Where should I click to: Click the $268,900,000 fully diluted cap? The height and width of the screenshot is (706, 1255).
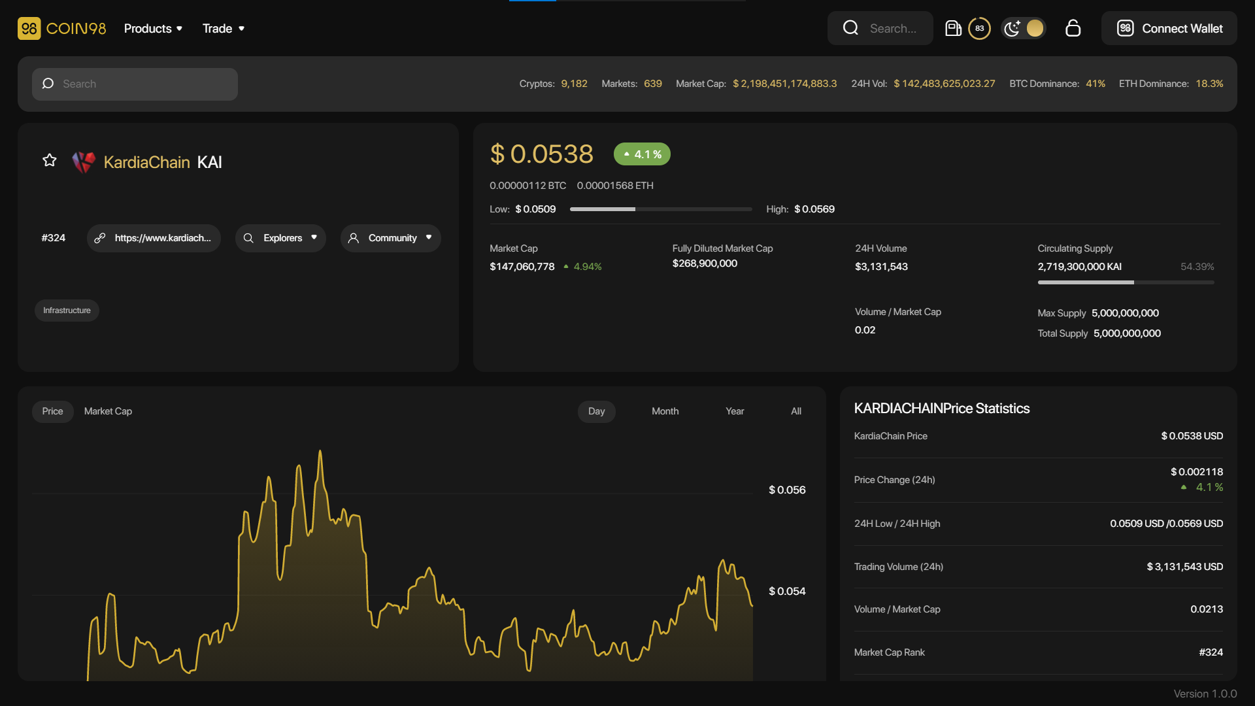(705, 263)
